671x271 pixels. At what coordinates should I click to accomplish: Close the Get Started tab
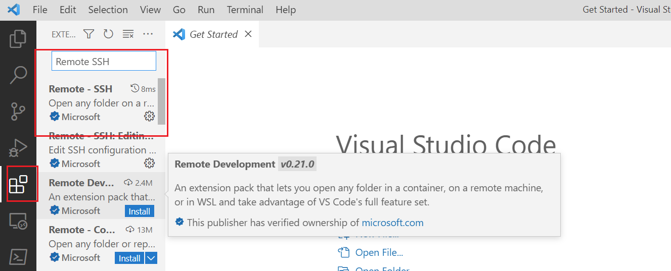click(x=248, y=34)
